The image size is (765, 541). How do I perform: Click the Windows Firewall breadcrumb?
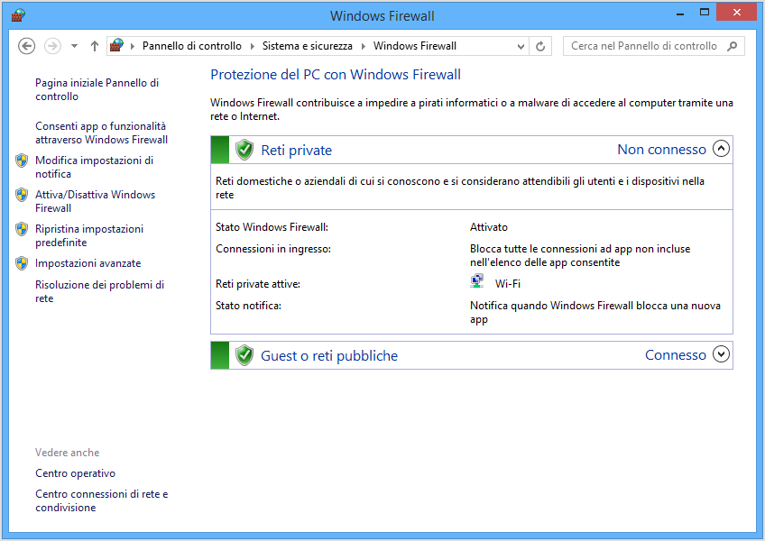[415, 46]
